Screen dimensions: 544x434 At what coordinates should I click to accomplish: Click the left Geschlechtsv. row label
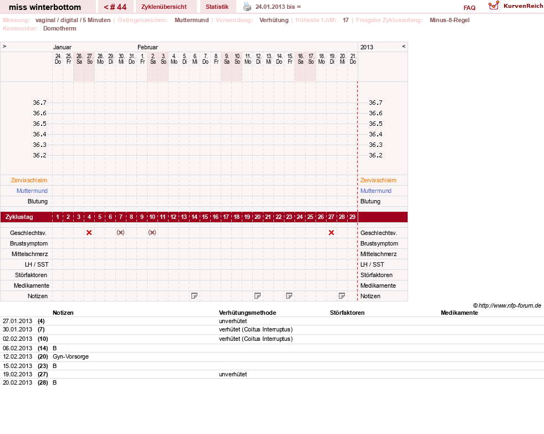(x=28, y=233)
